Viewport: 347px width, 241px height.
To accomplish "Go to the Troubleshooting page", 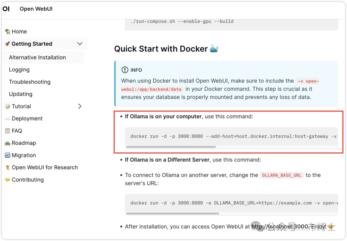I will pyautogui.click(x=30, y=82).
